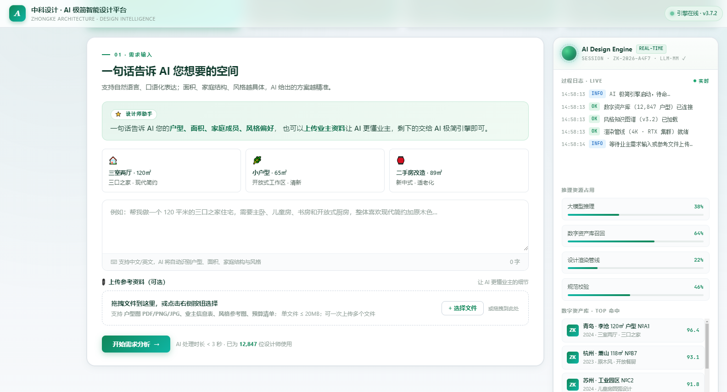This screenshot has width=727, height=392.
Task: Click the log line 等待业主需求输入
Action: (x=635, y=144)
